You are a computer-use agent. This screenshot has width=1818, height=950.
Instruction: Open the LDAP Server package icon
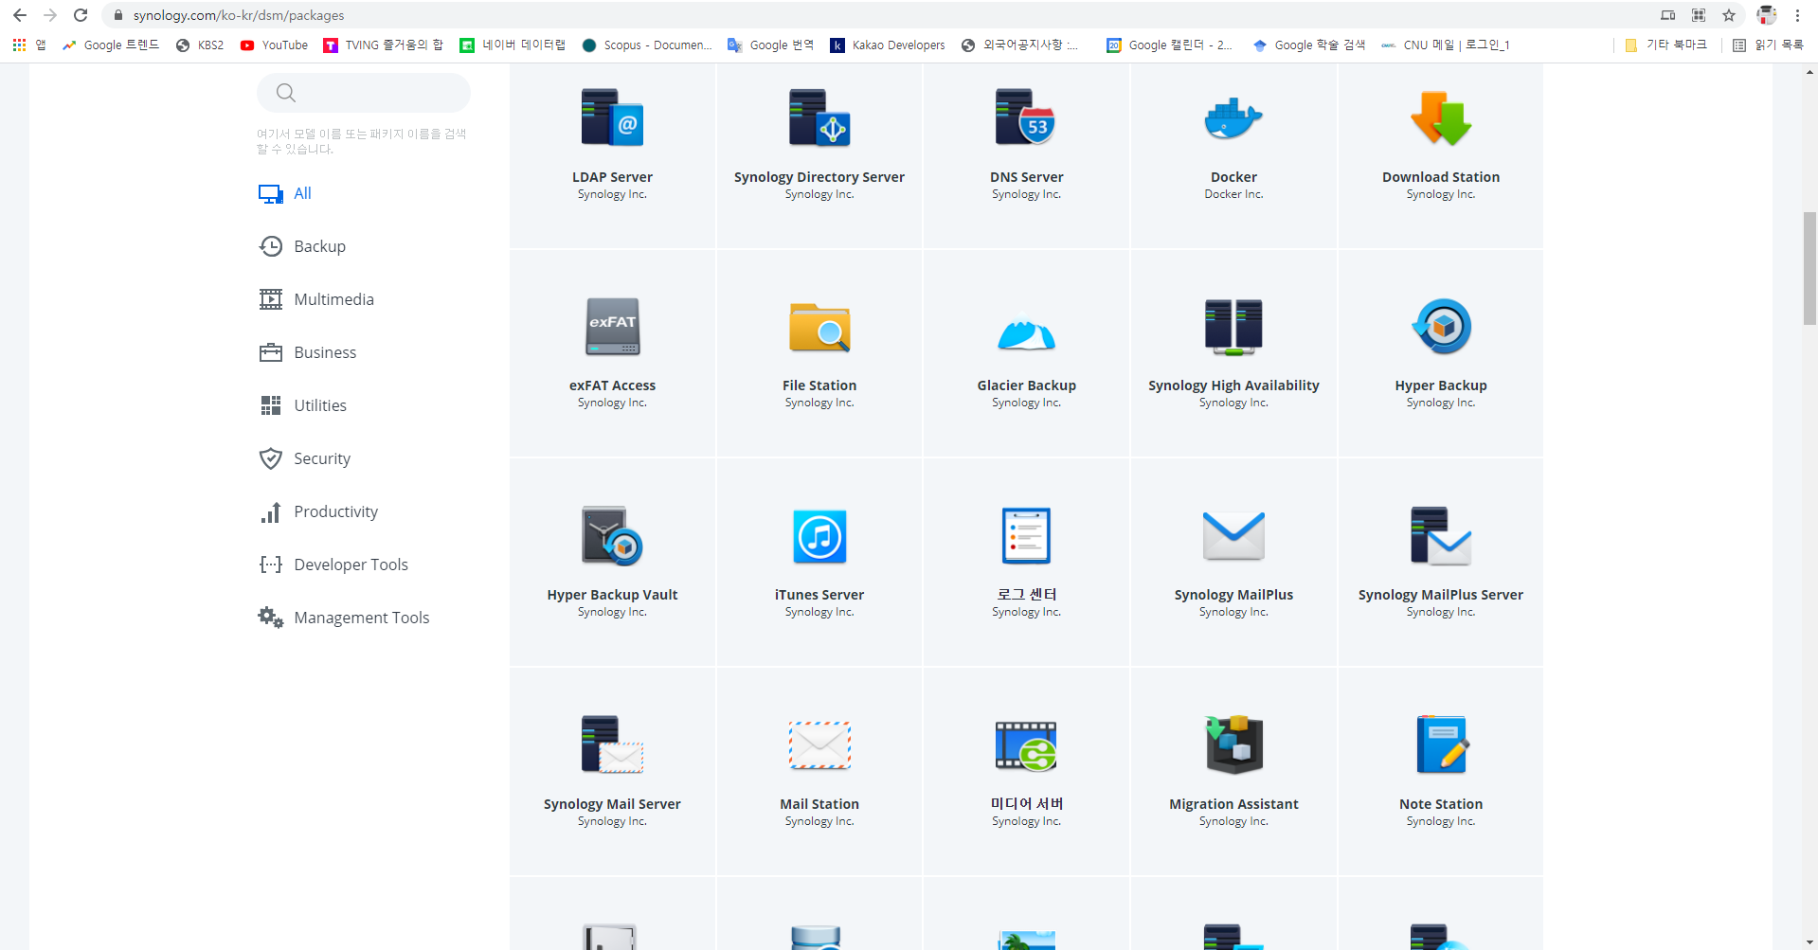[612, 117]
